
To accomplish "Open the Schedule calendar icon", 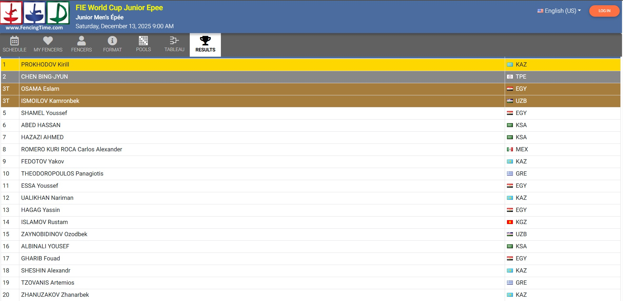I will pos(14,41).
